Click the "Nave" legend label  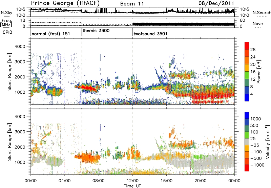tap(258, 23)
